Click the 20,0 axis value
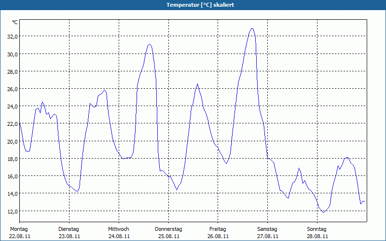Image resolution: width=386 pixels, height=241 pixels. [x=13, y=141]
